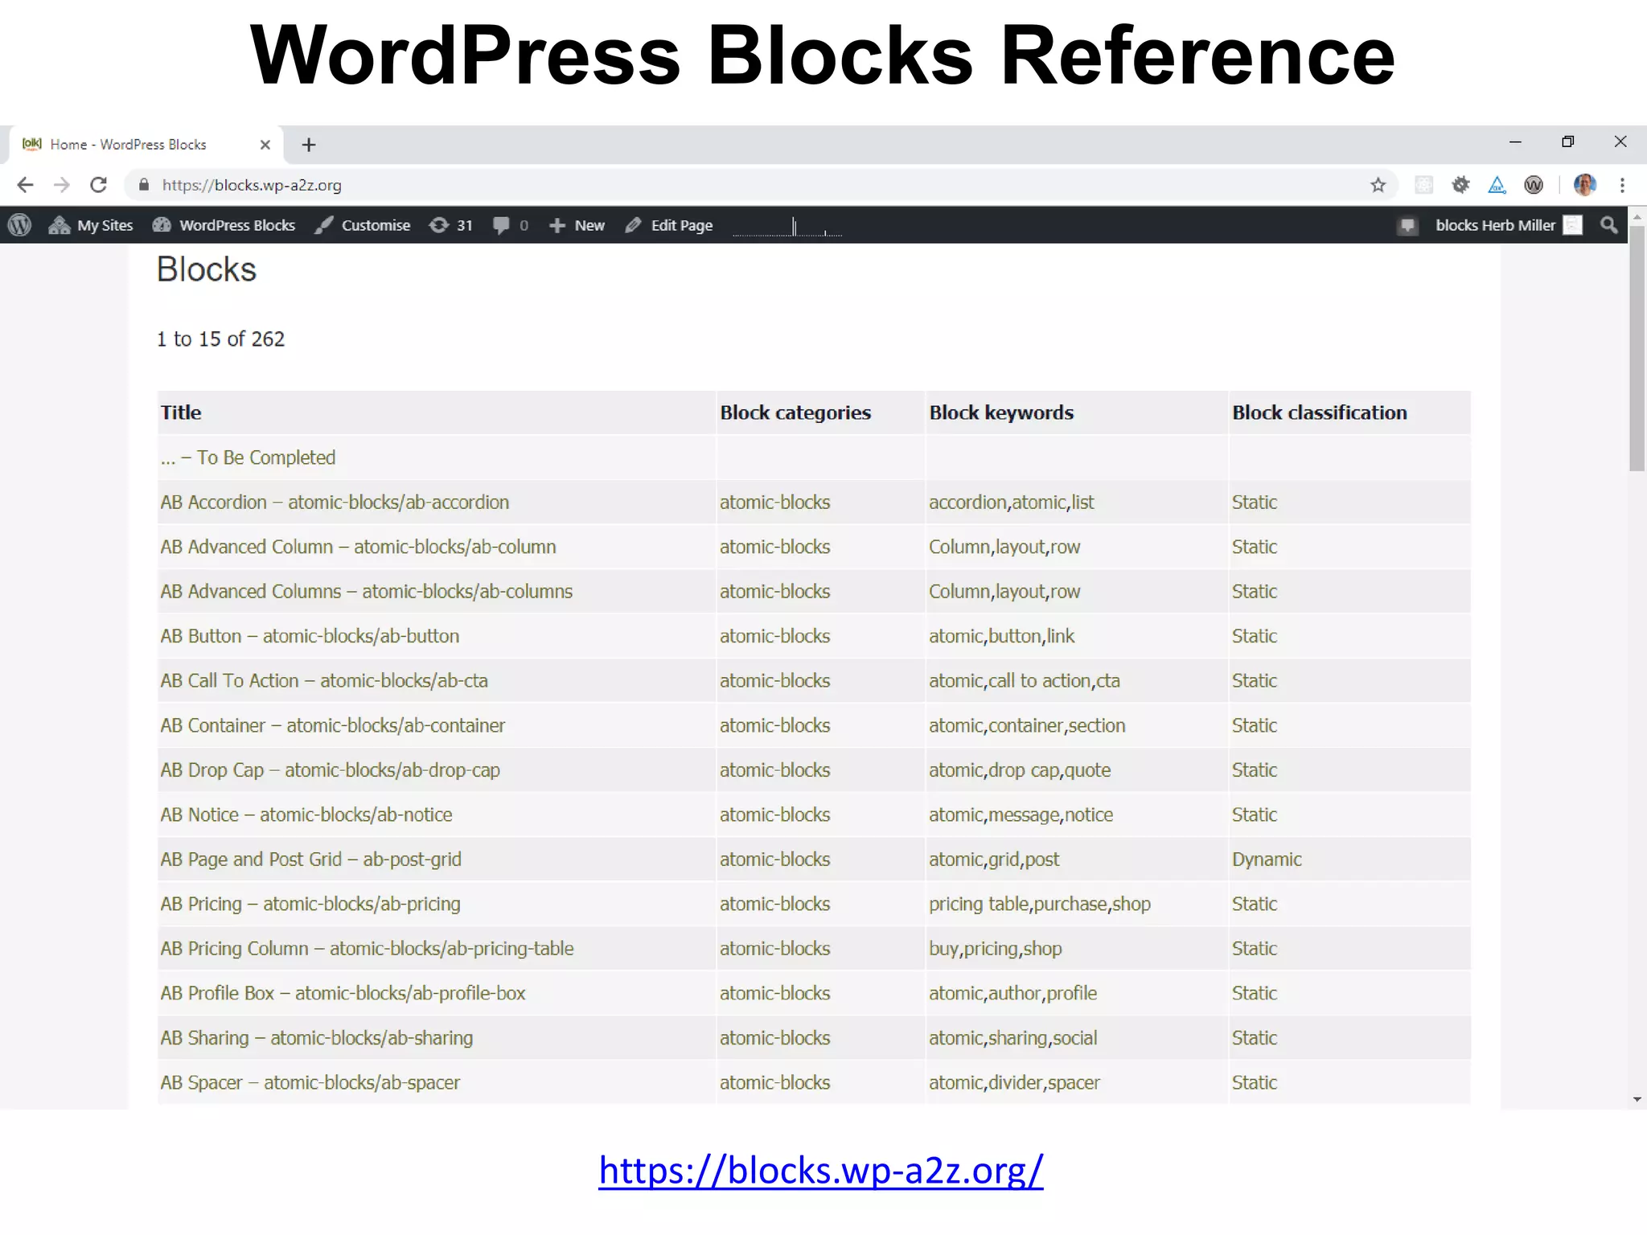Open the https://blocks.wp-a2z.org/ link

tap(821, 1170)
